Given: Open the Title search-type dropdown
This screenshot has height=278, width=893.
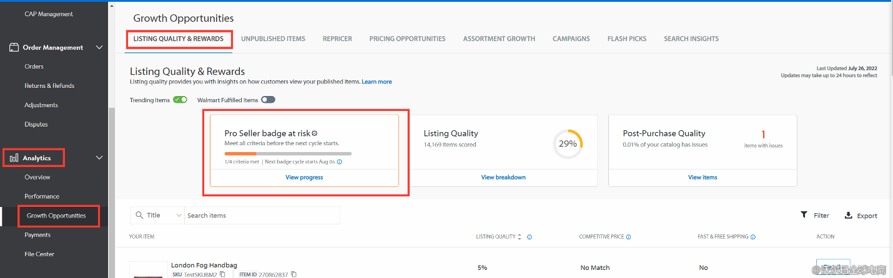Looking at the screenshot, I should [164, 215].
